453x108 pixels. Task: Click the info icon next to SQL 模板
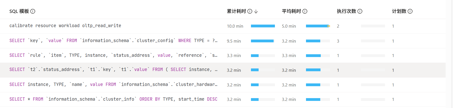[33, 11]
